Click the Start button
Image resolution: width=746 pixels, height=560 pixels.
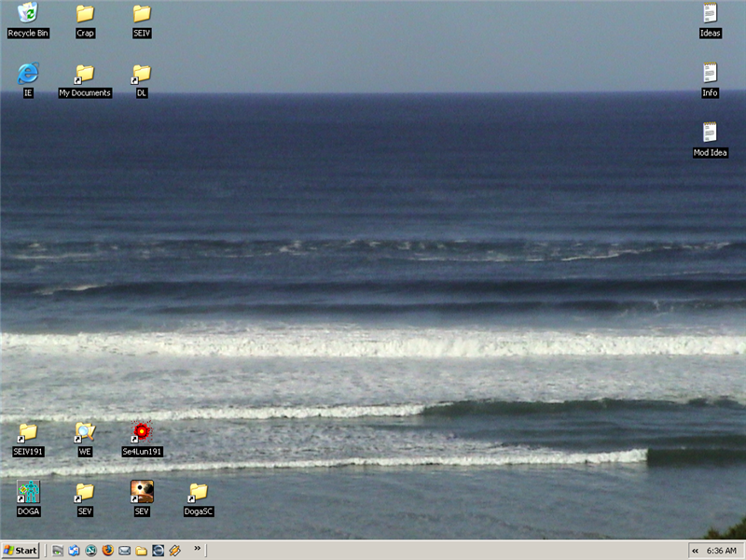coord(21,551)
